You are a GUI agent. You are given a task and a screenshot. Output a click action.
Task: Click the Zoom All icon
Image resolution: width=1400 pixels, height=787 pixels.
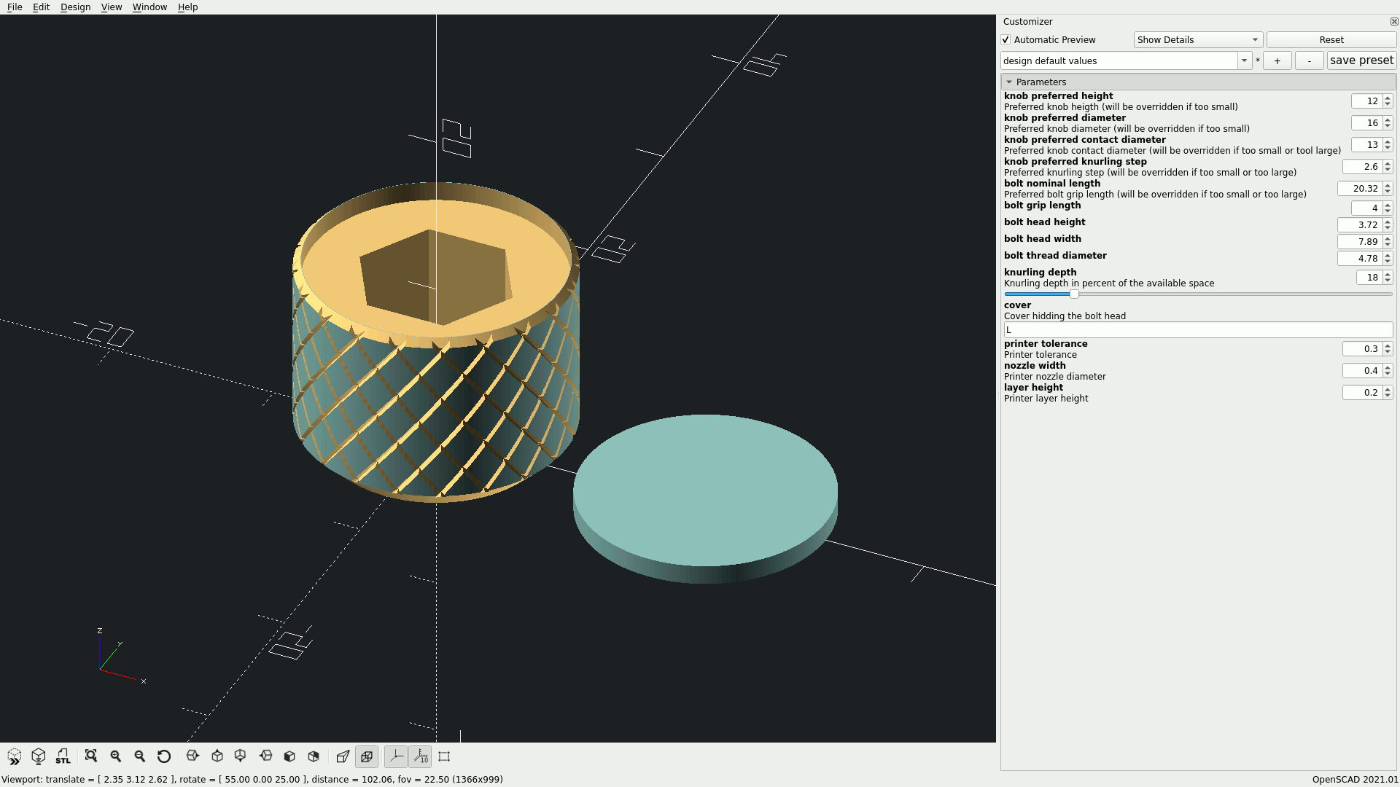click(91, 756)
